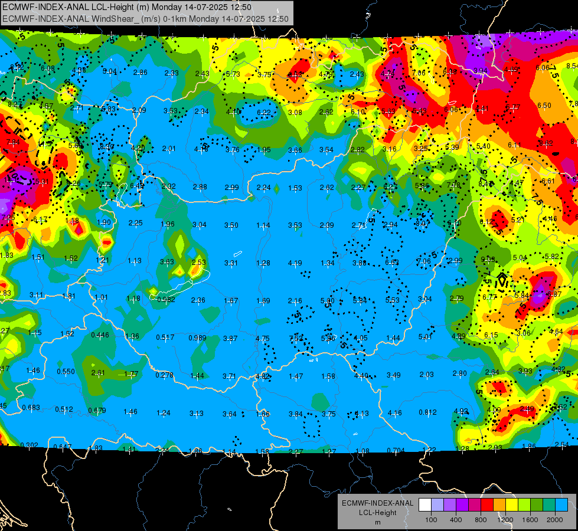Image resolution: width=578 pixels, height=531 pixels.
Task: Click the wind shear value 7.84
Action: [13, 142]
